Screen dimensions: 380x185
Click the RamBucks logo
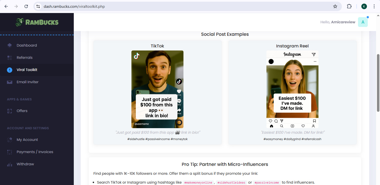37,22
